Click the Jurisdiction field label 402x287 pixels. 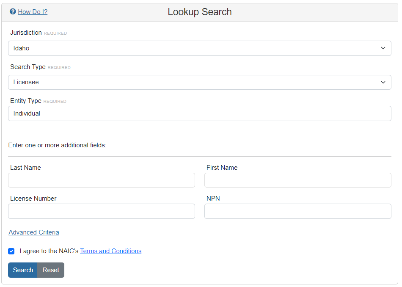[x=26, y=33]
